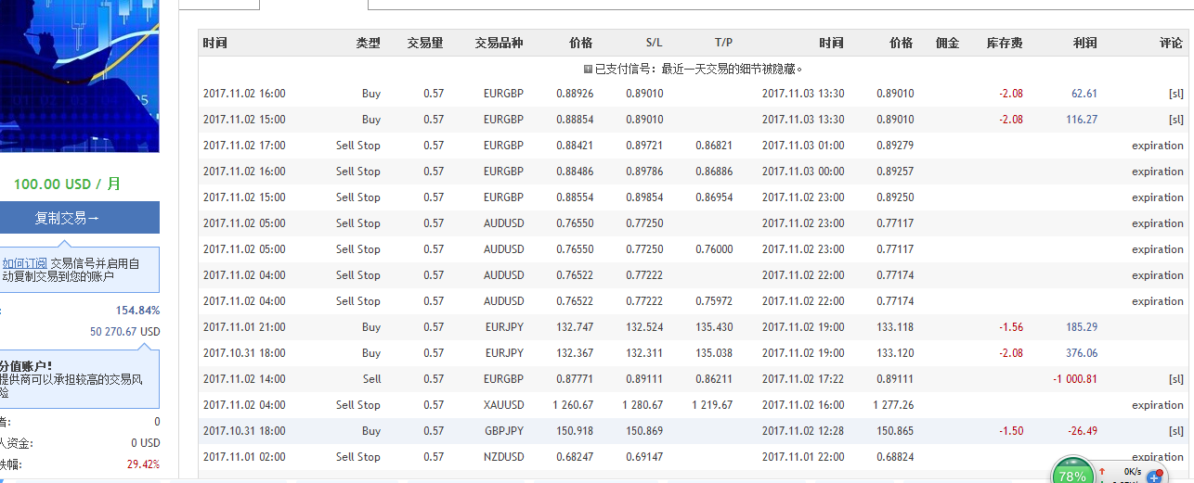The image size is (1194, 483).
Task: Sort the table by 时间 open time column
Action: [215, 43]
